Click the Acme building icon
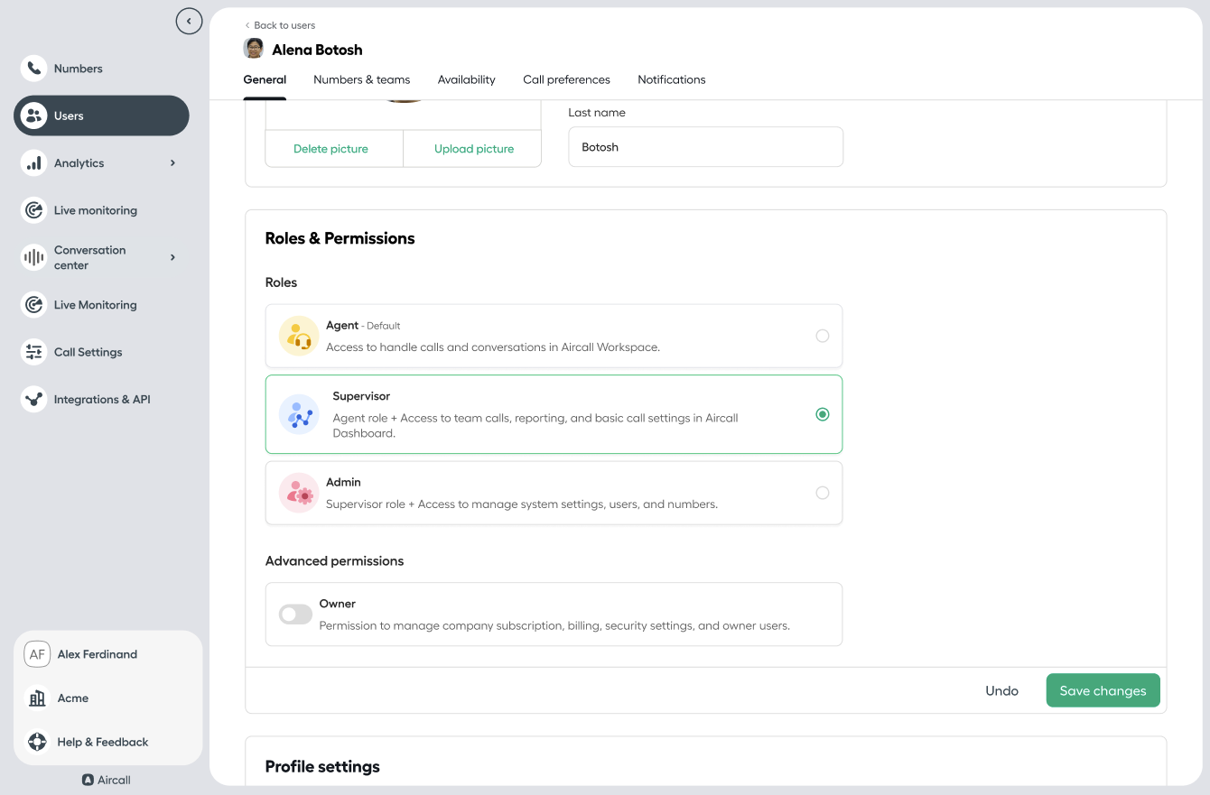Image resolution: width=1210 pixels, height=795 pixels. tap(37, 698)
